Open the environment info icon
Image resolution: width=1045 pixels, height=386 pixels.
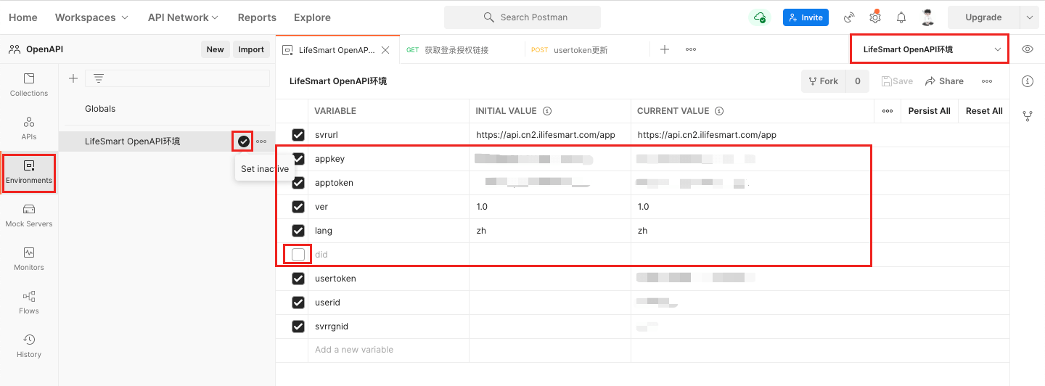pos(1028,81)
